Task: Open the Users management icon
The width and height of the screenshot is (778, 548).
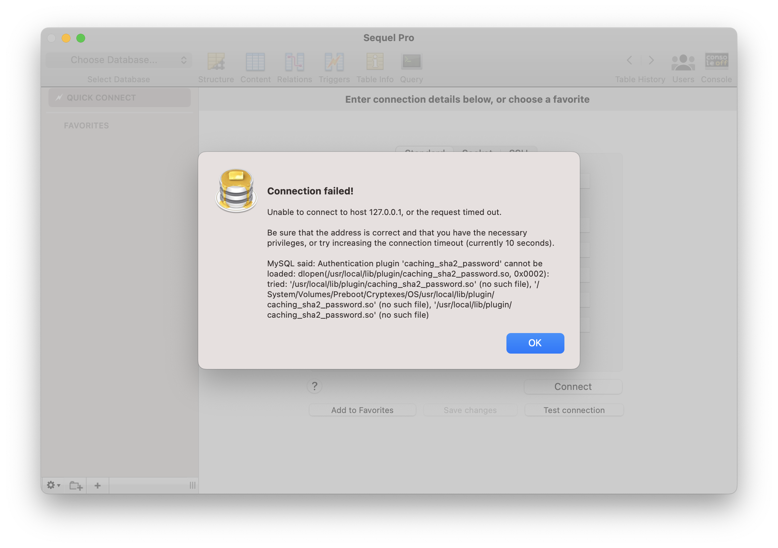Action: (x=683, y=62)
